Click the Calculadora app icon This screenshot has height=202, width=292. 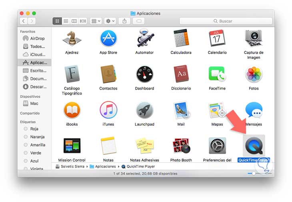[x=181, y=38]
